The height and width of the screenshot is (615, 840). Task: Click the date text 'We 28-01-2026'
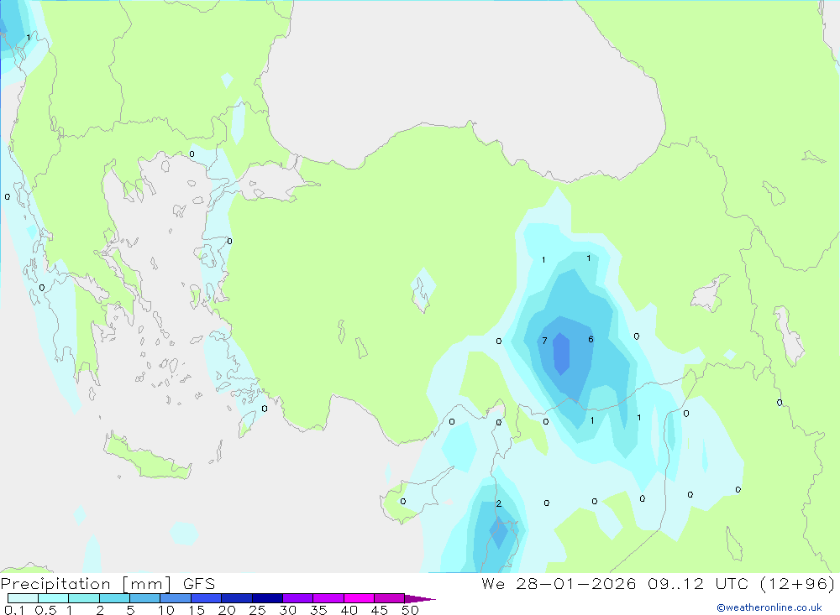559,584
